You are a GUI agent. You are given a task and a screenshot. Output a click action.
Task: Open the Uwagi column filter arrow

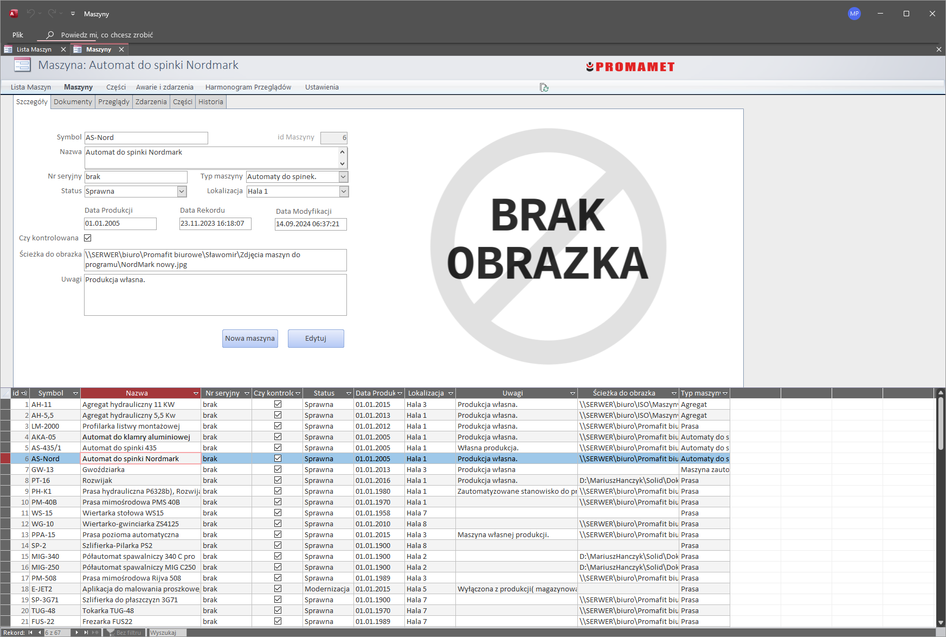pos(572,393)
